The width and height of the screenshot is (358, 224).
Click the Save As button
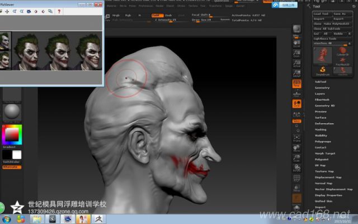(x=342, y=13)
